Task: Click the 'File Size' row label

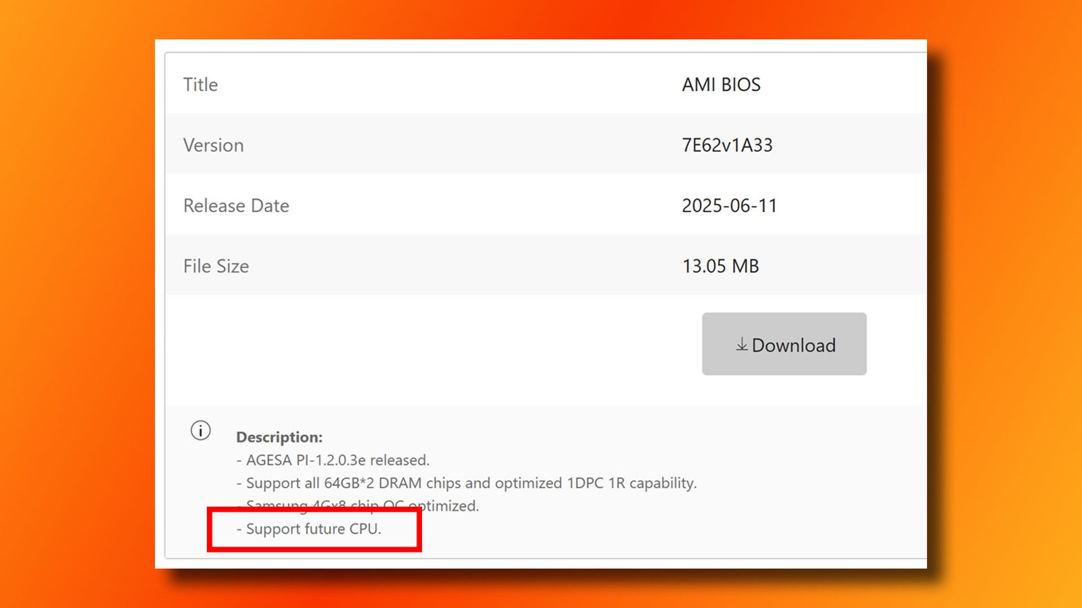Action: 216,266
